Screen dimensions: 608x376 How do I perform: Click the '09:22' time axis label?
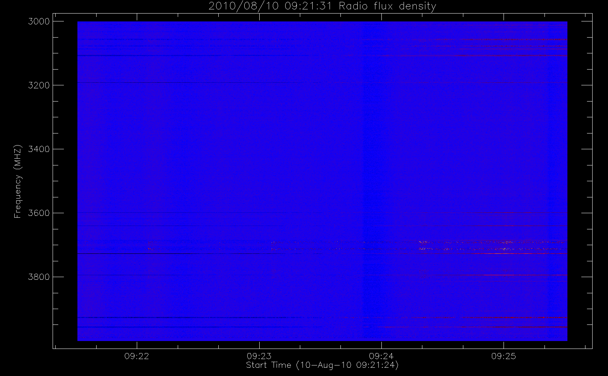[x=137, y=356]
